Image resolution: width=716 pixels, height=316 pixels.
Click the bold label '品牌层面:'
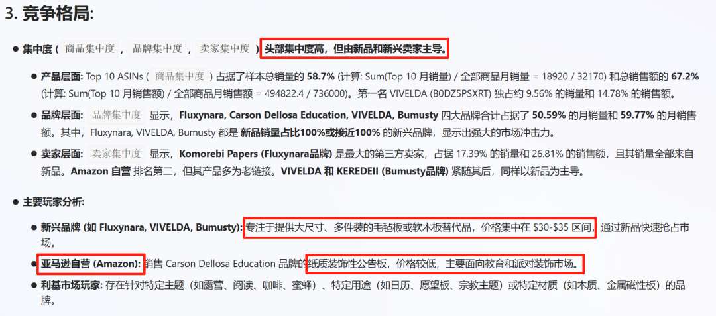click(62, 115)
